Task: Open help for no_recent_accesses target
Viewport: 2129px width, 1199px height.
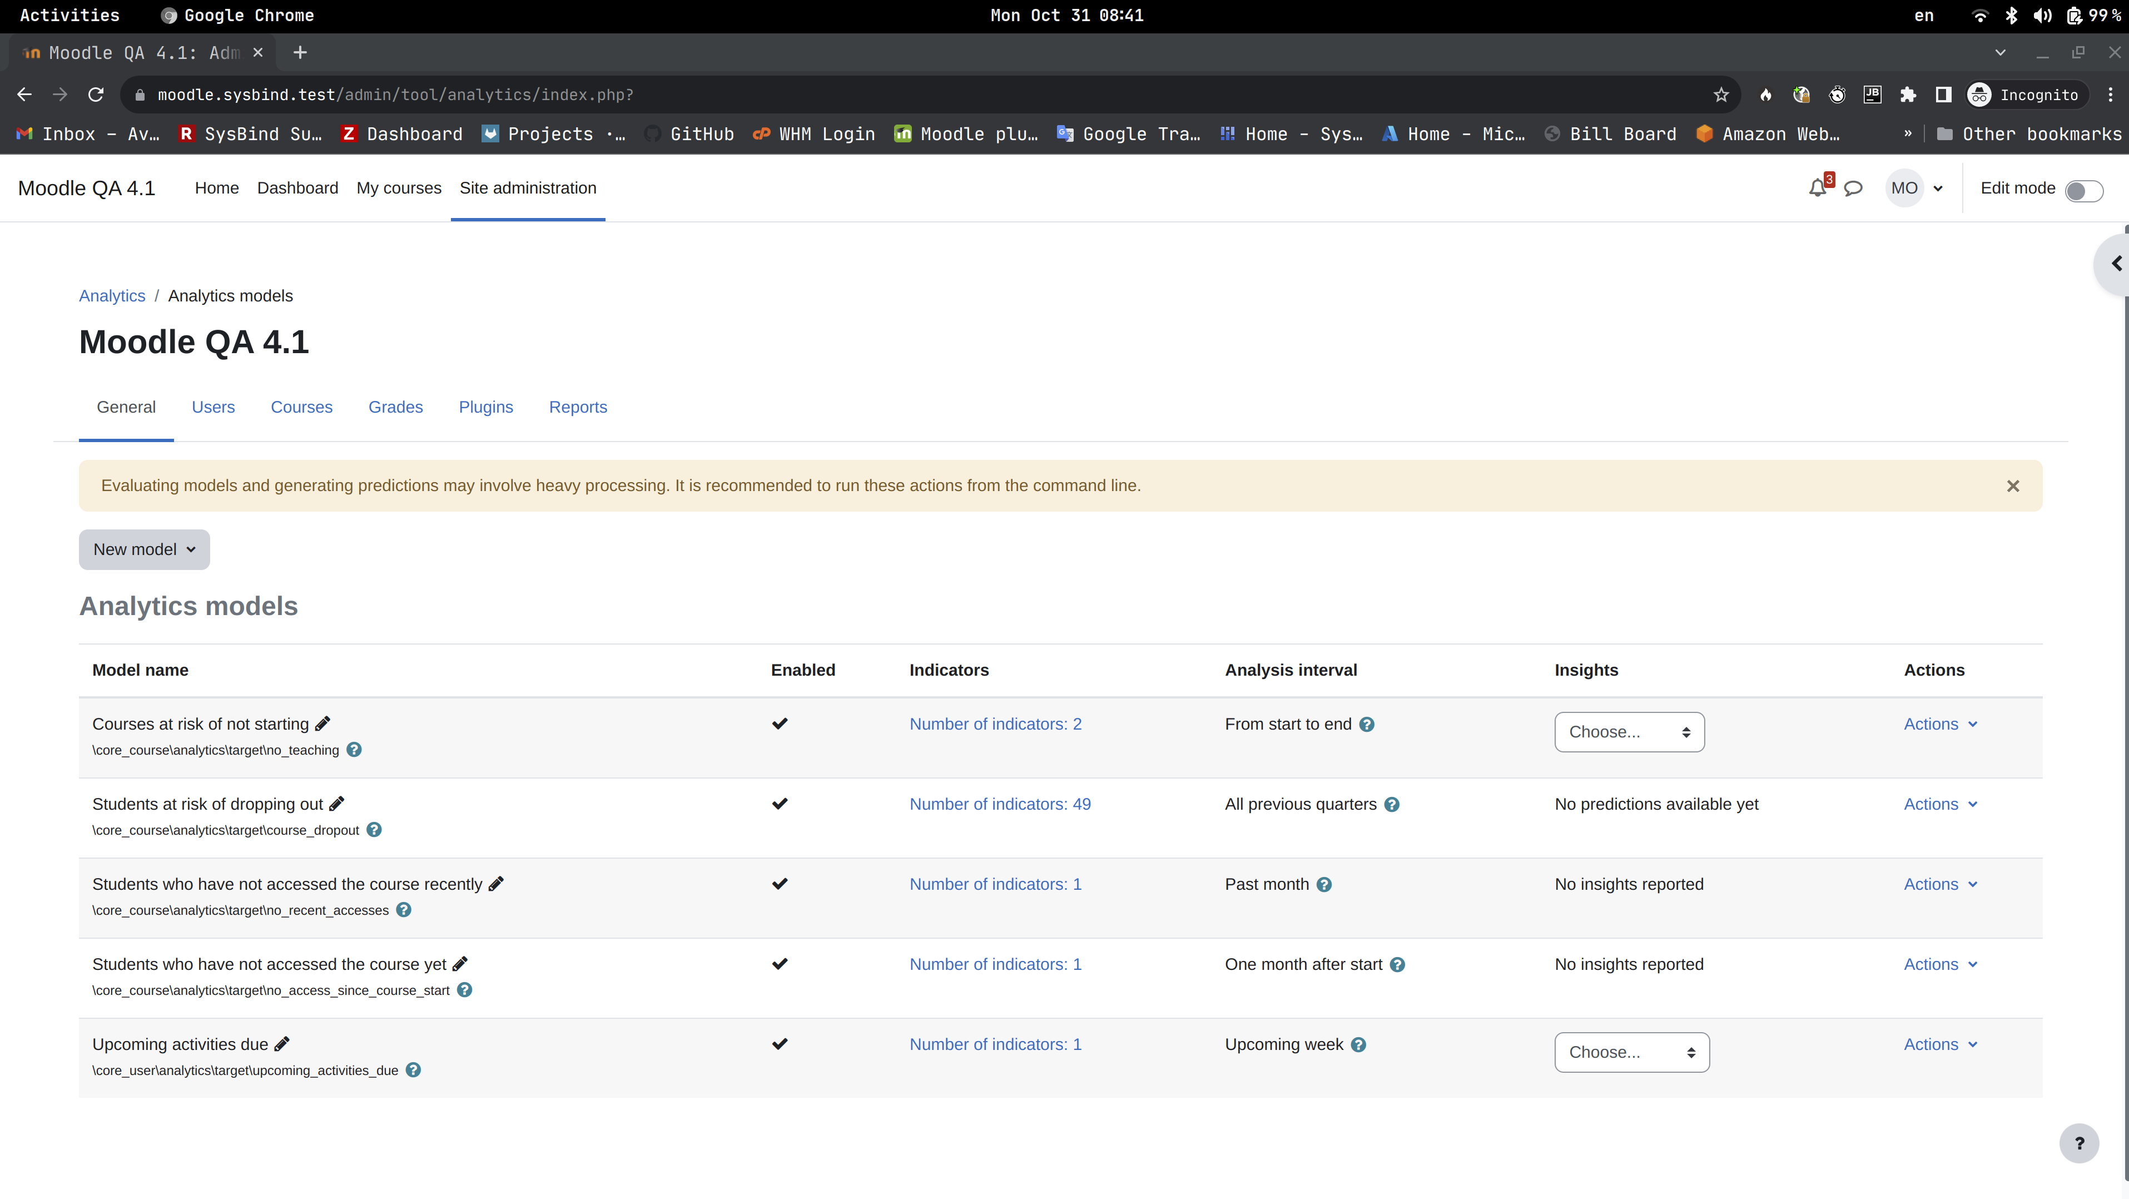Action: [403, 910]
